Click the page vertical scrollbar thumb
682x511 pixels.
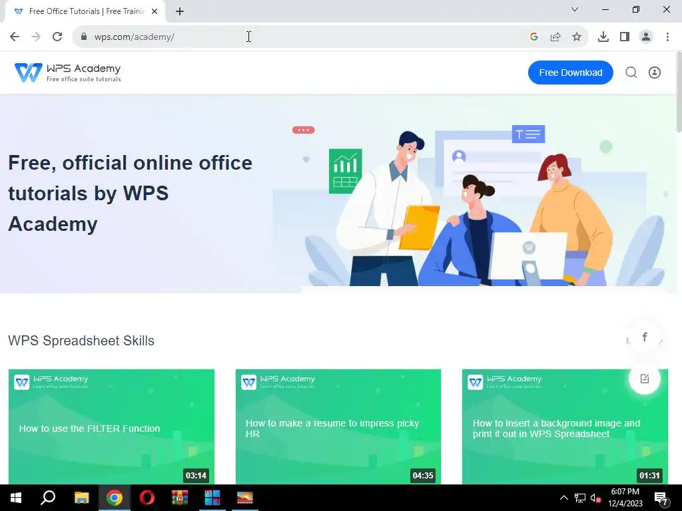click(679, 91)
